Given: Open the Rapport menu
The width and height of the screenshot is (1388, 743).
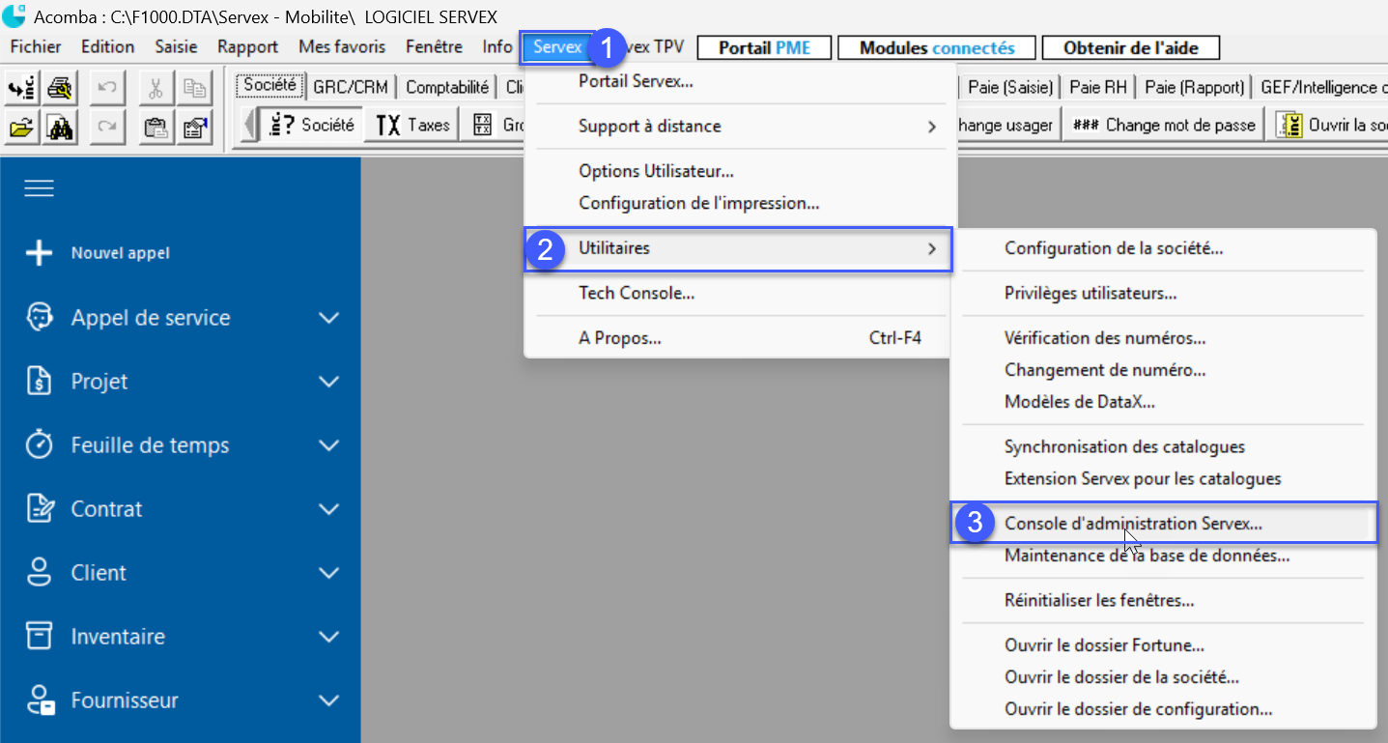Looking at the screenshot, I should click(x=248, y=46).
